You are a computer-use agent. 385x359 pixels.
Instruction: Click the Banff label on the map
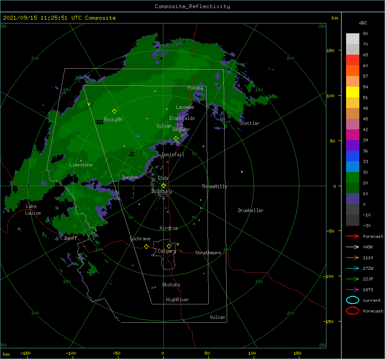[71, 238]
